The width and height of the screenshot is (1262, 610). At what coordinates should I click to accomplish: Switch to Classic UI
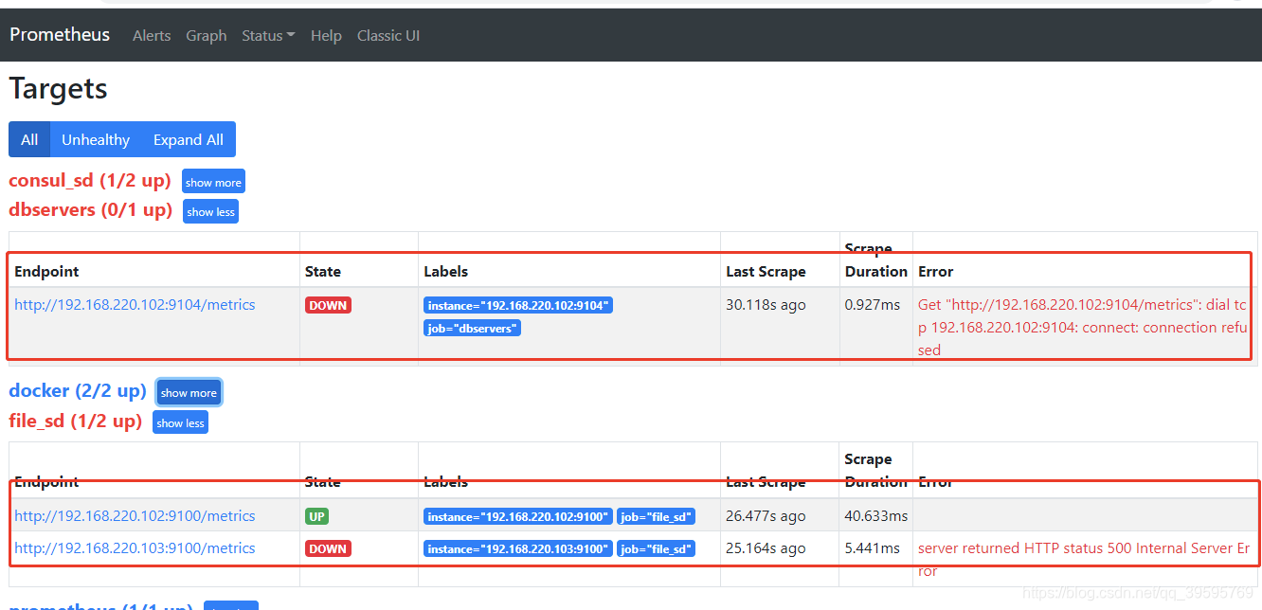pyautogui.click(x=388, y=35)
